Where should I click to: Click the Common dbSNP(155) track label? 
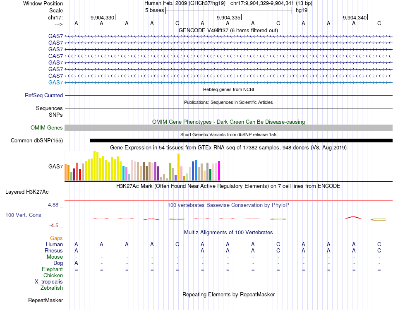[x=37, y=140]
